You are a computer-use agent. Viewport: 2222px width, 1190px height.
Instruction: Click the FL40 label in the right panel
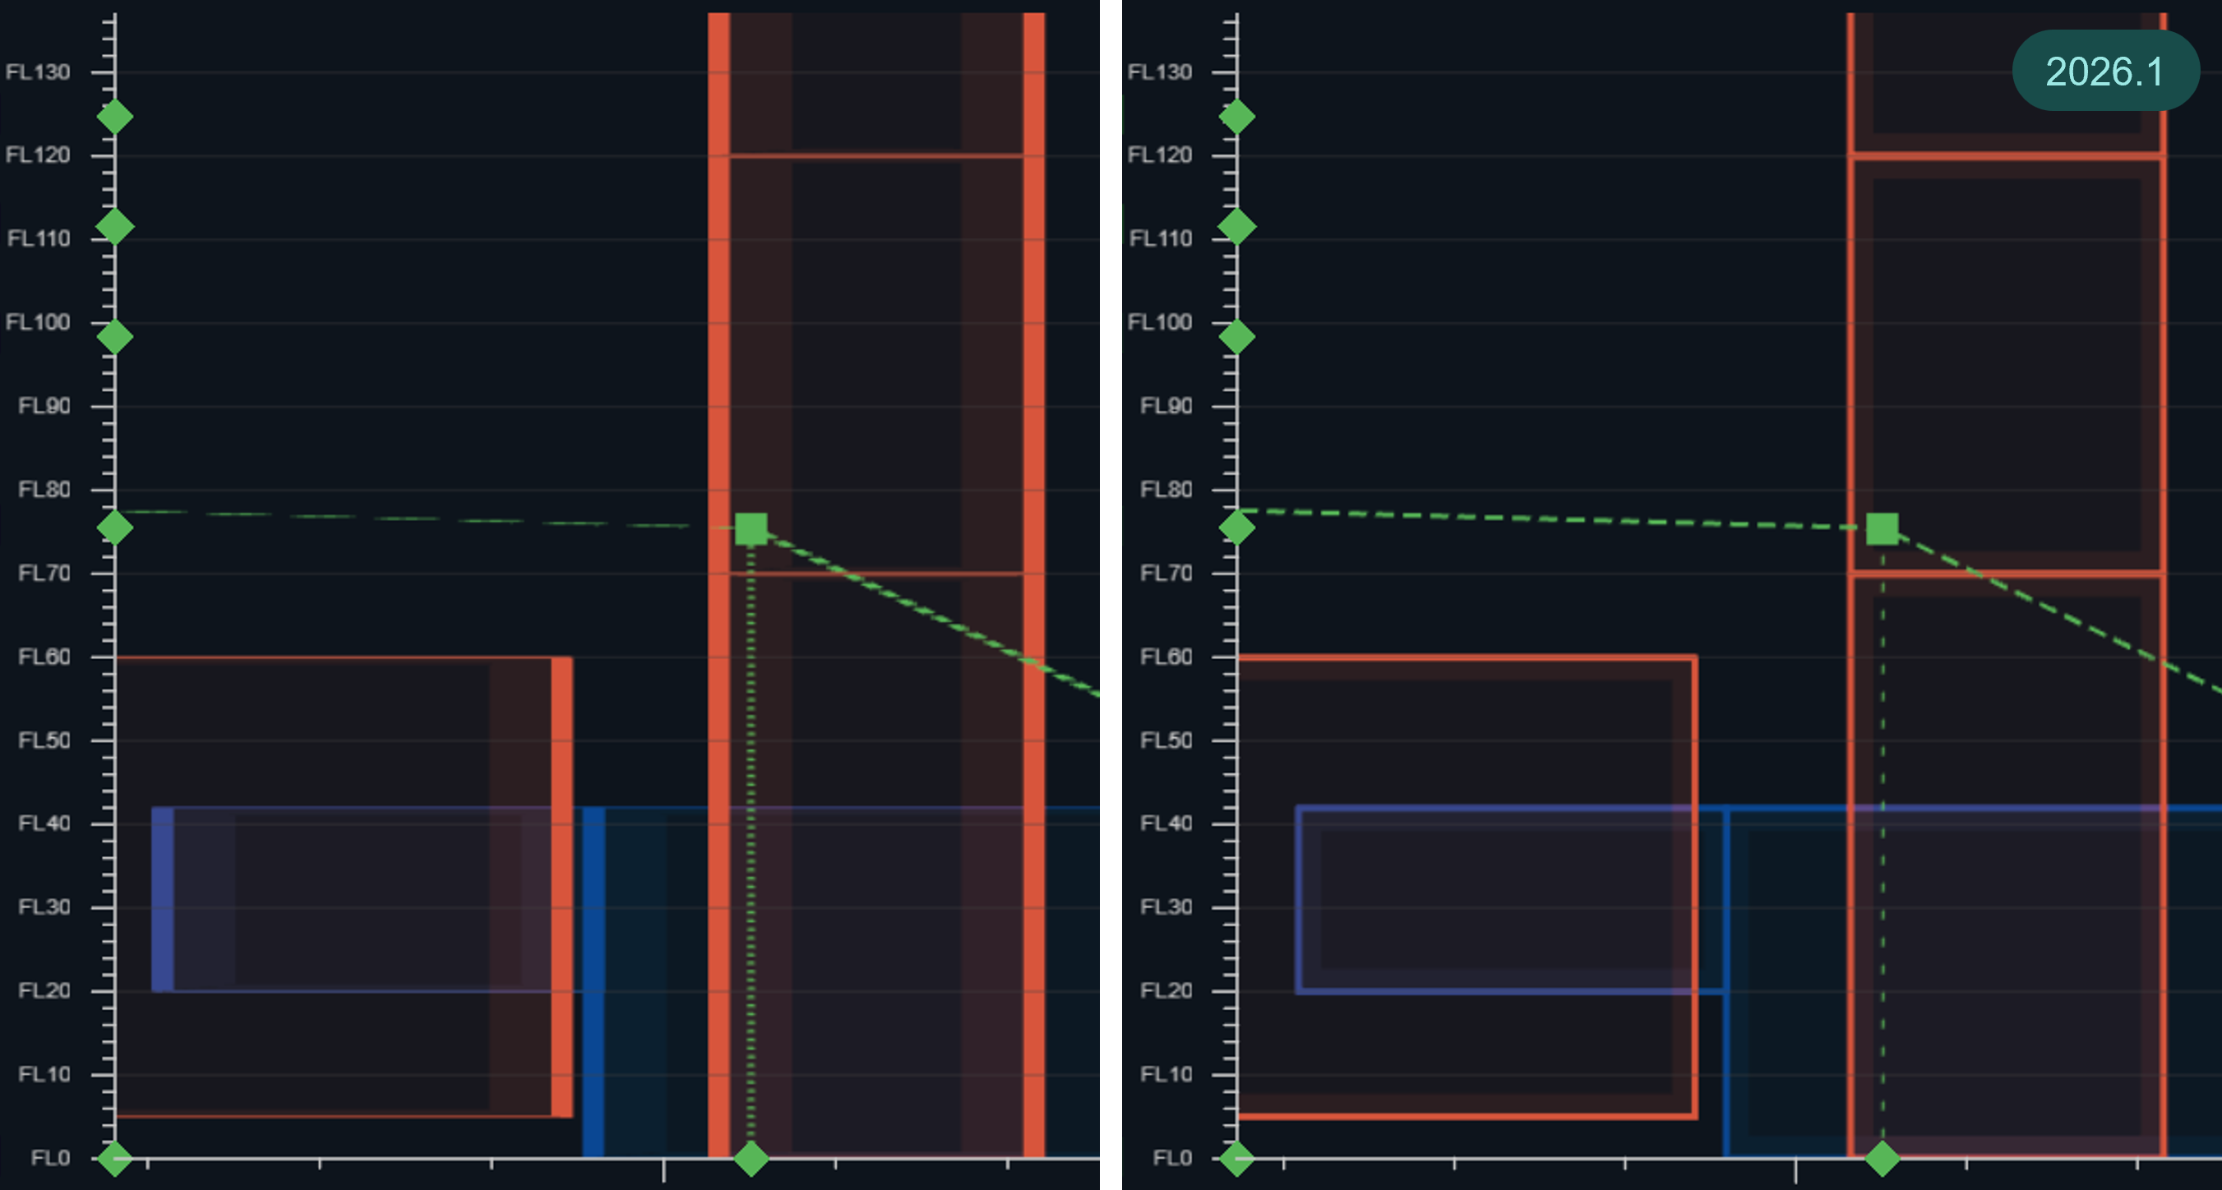tap(1166, 823)
